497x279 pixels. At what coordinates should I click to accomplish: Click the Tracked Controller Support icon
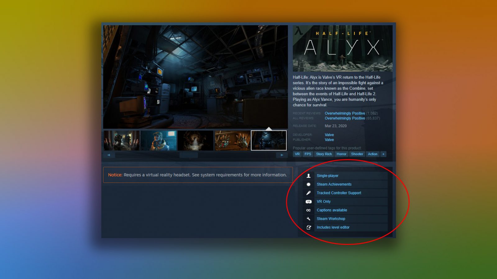[x=308, y=193]
